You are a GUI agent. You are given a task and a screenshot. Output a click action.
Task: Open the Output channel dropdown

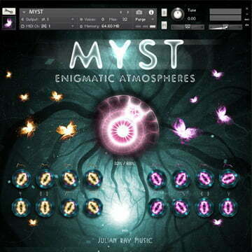click(48, 20)
